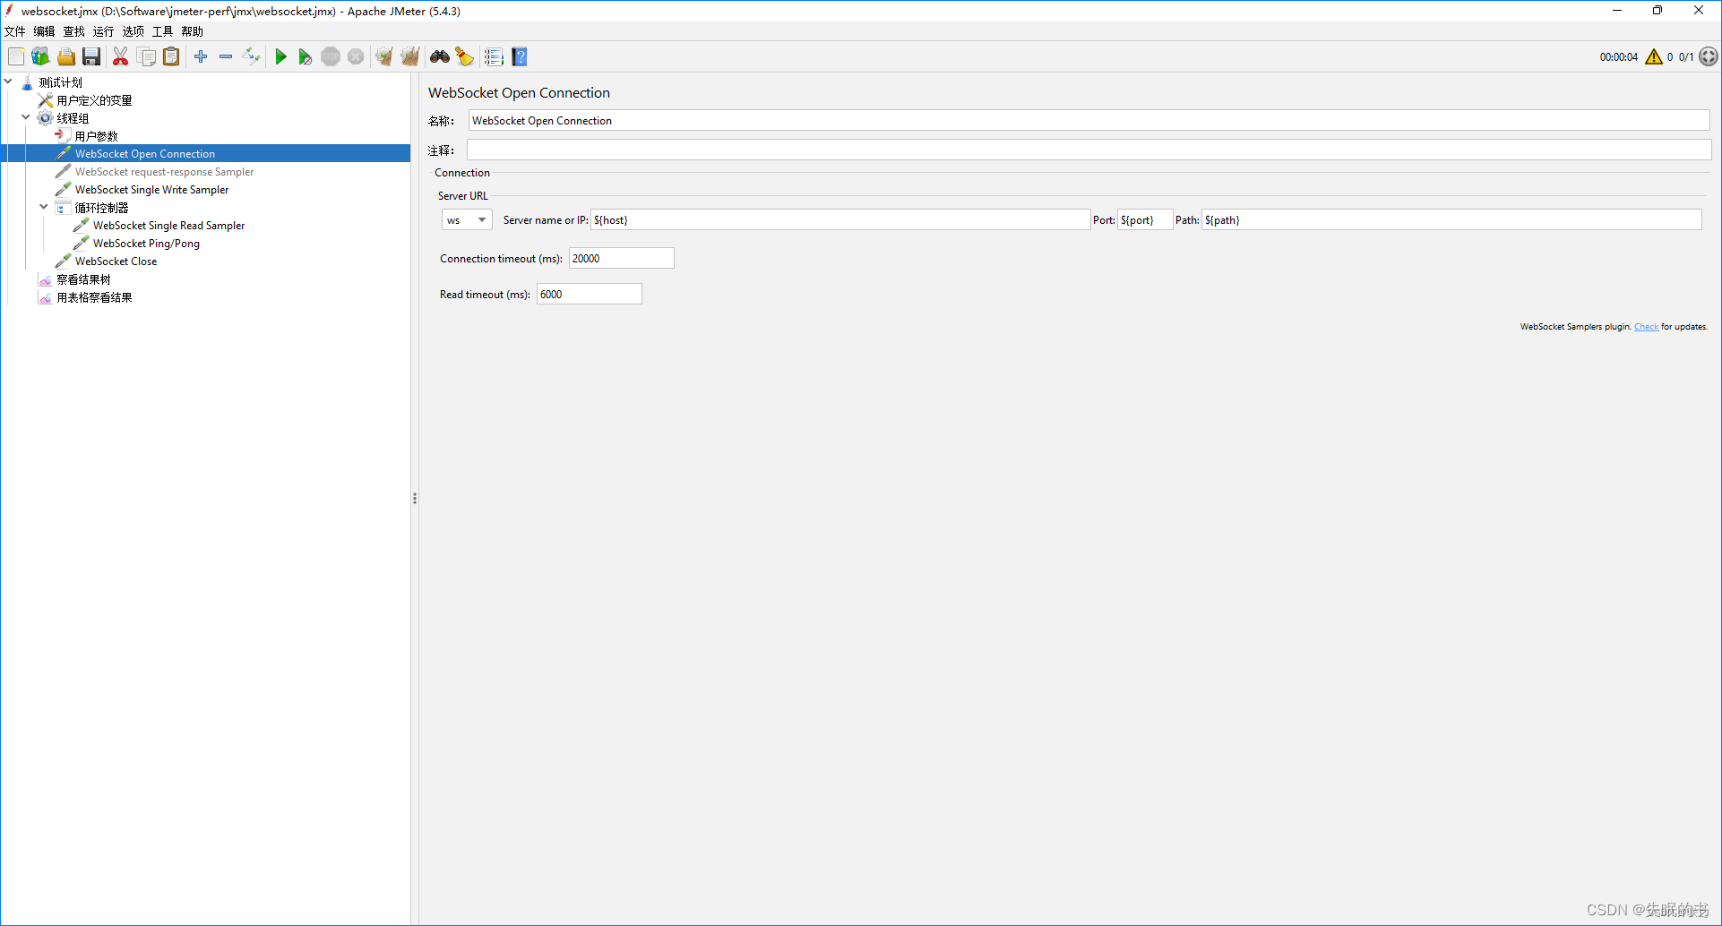The width and height of the screenshot is (1722, 926).
Task: Click the Shutdown test icon
Action: pyautogui.click(x=356, y=56)
